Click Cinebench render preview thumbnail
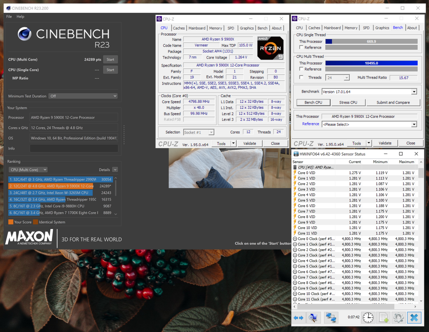 pyautogui.click(x=230, y=168)
